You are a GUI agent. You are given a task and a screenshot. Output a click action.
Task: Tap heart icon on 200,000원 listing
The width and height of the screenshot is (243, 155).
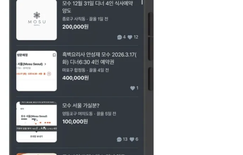(130, 37)
